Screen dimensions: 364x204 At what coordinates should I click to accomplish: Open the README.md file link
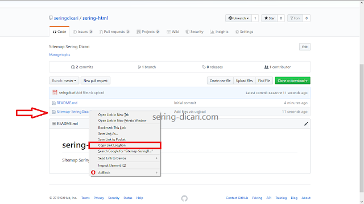pyautogui.click(x=67, y=103)
